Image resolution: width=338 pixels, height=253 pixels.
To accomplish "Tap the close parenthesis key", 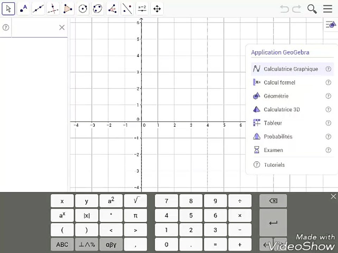I will [87, 230].
